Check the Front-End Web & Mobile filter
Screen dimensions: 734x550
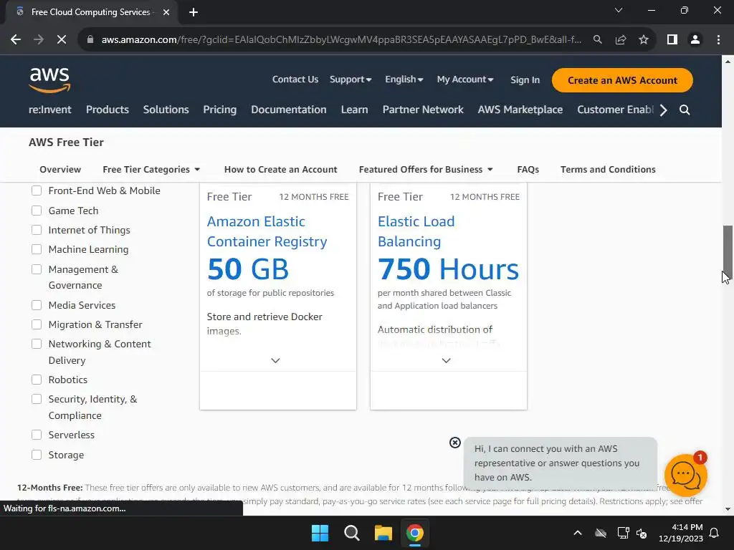[37, 190]
